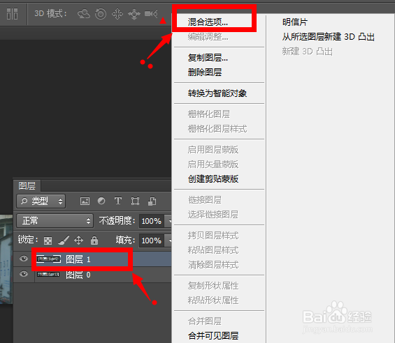The width and height of the screenshot is (395, 343).
Task: Click the 粘贴图层样式 menu entry
Action: tap(213, 250)
